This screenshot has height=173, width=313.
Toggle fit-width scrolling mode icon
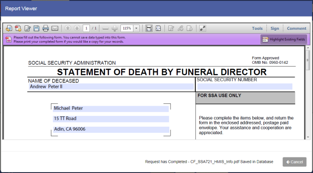(x=149, y=28)
